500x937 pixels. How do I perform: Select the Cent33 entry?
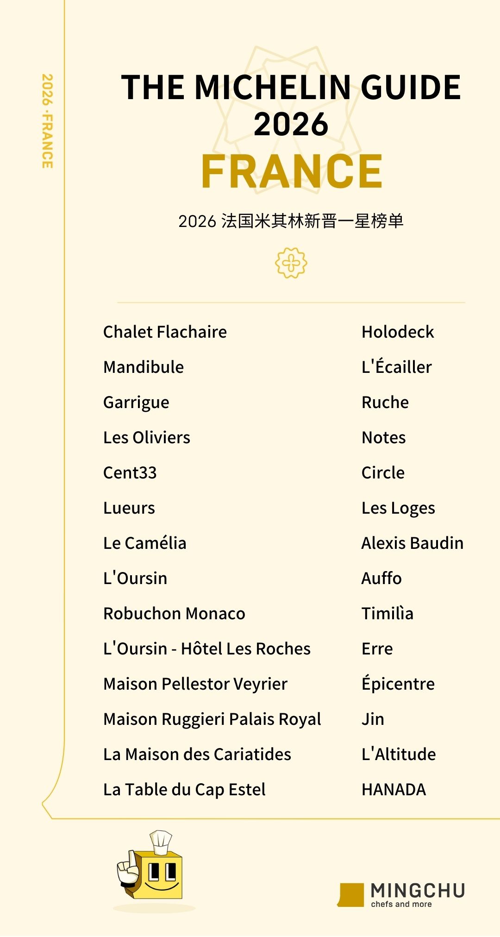click(130, 473)
